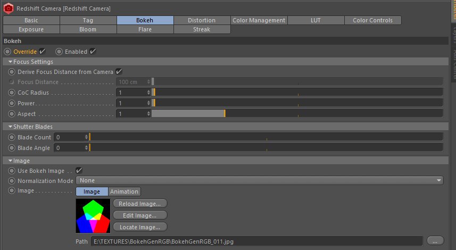The width and height of the screenshot is (456, 250).
Task: Click the Aspect value stepper arrows
Action: (148, 114)
